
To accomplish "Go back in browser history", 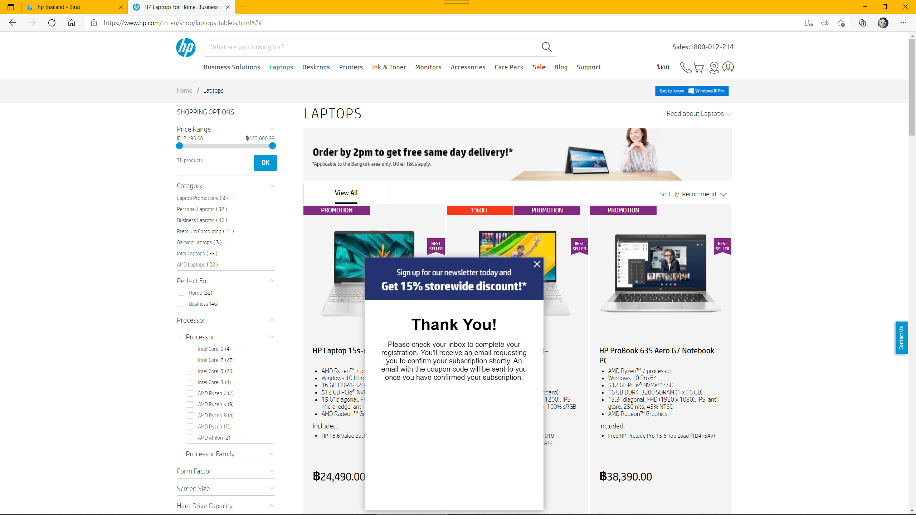I will click(x=13, y=23).
